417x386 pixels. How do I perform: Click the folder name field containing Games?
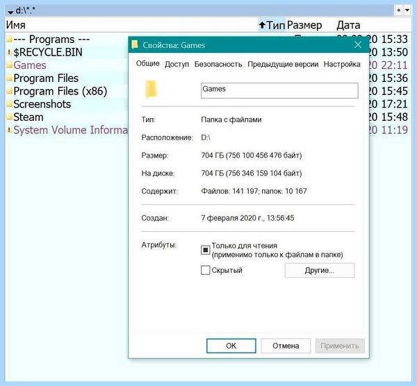pyautogui.click(x=279, y=90)
